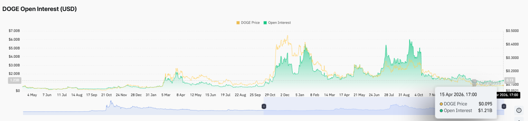This screenshot has width=528, height=121.
Task: Click the $6.00B y-axis label
Action: (x=14, y=39)
